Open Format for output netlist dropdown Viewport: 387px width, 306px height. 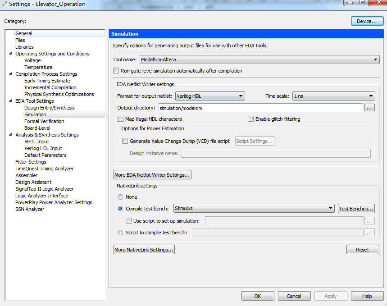point(210,96)
